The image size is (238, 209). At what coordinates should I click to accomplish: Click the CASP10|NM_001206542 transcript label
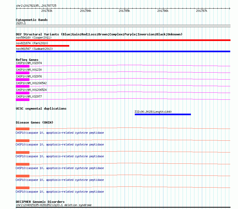coord(31,83)
